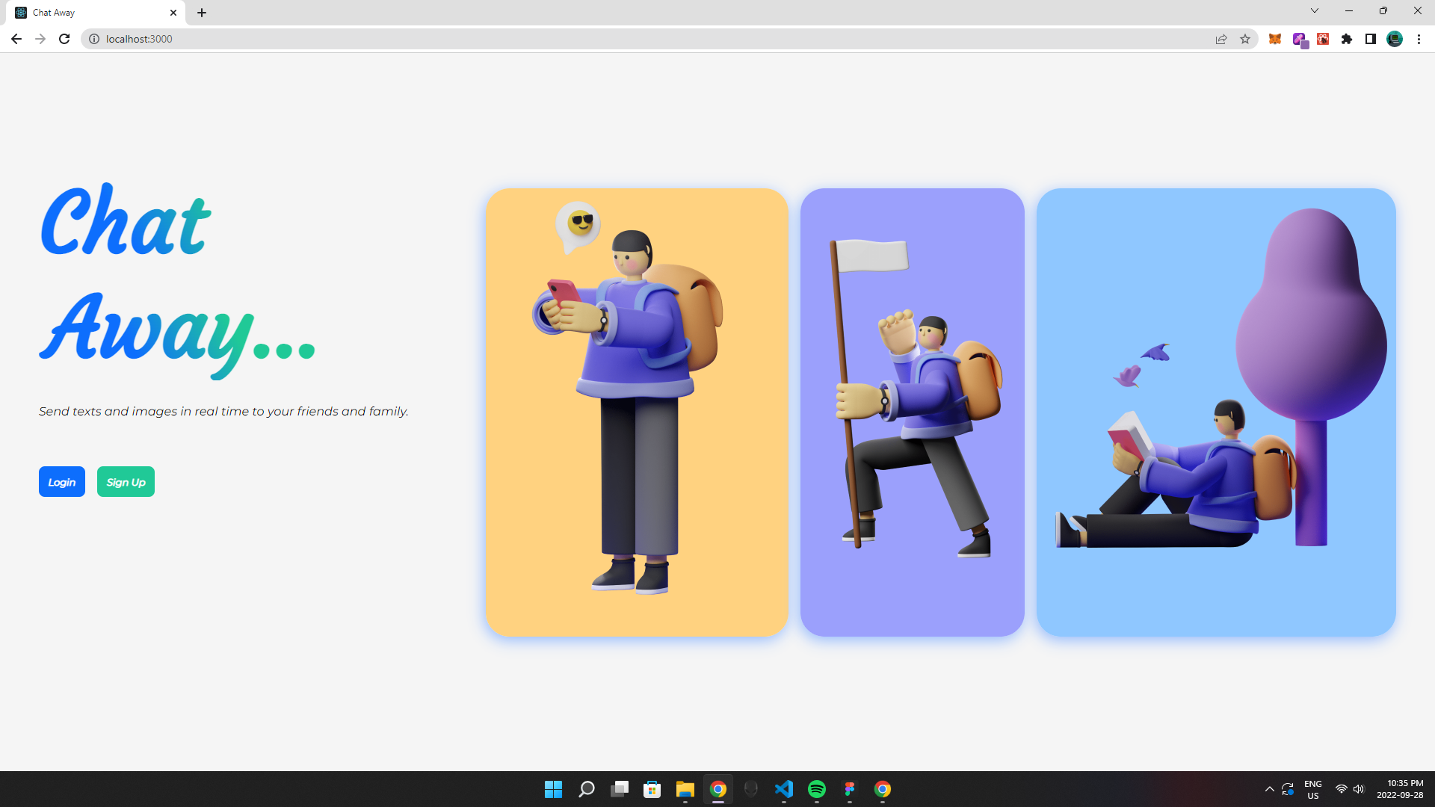The image size is (1435, 807).
Task: Minimize the Chrome window
Action: (x=1349, y=11)
